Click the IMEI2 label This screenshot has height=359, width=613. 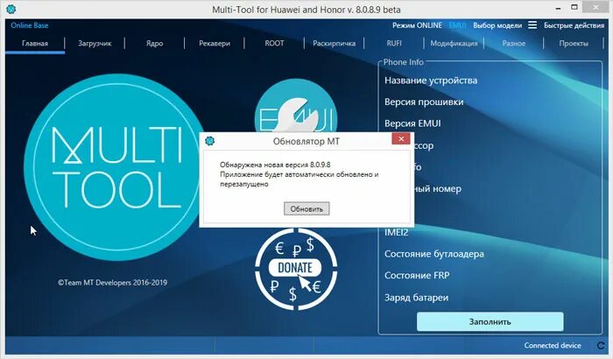pos(396,232)
